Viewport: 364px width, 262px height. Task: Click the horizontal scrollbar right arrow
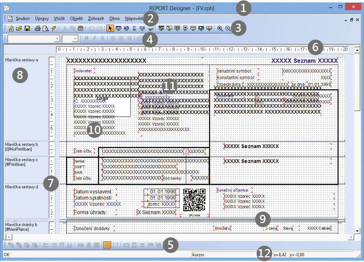pos(351,237)
